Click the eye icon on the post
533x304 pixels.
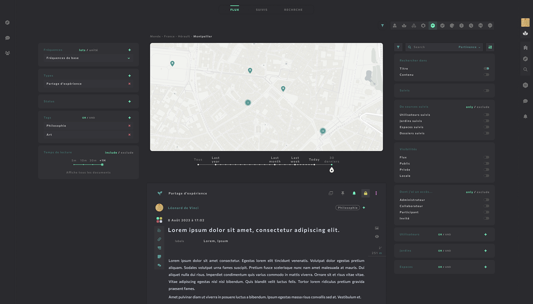click(x=377, y=236)
